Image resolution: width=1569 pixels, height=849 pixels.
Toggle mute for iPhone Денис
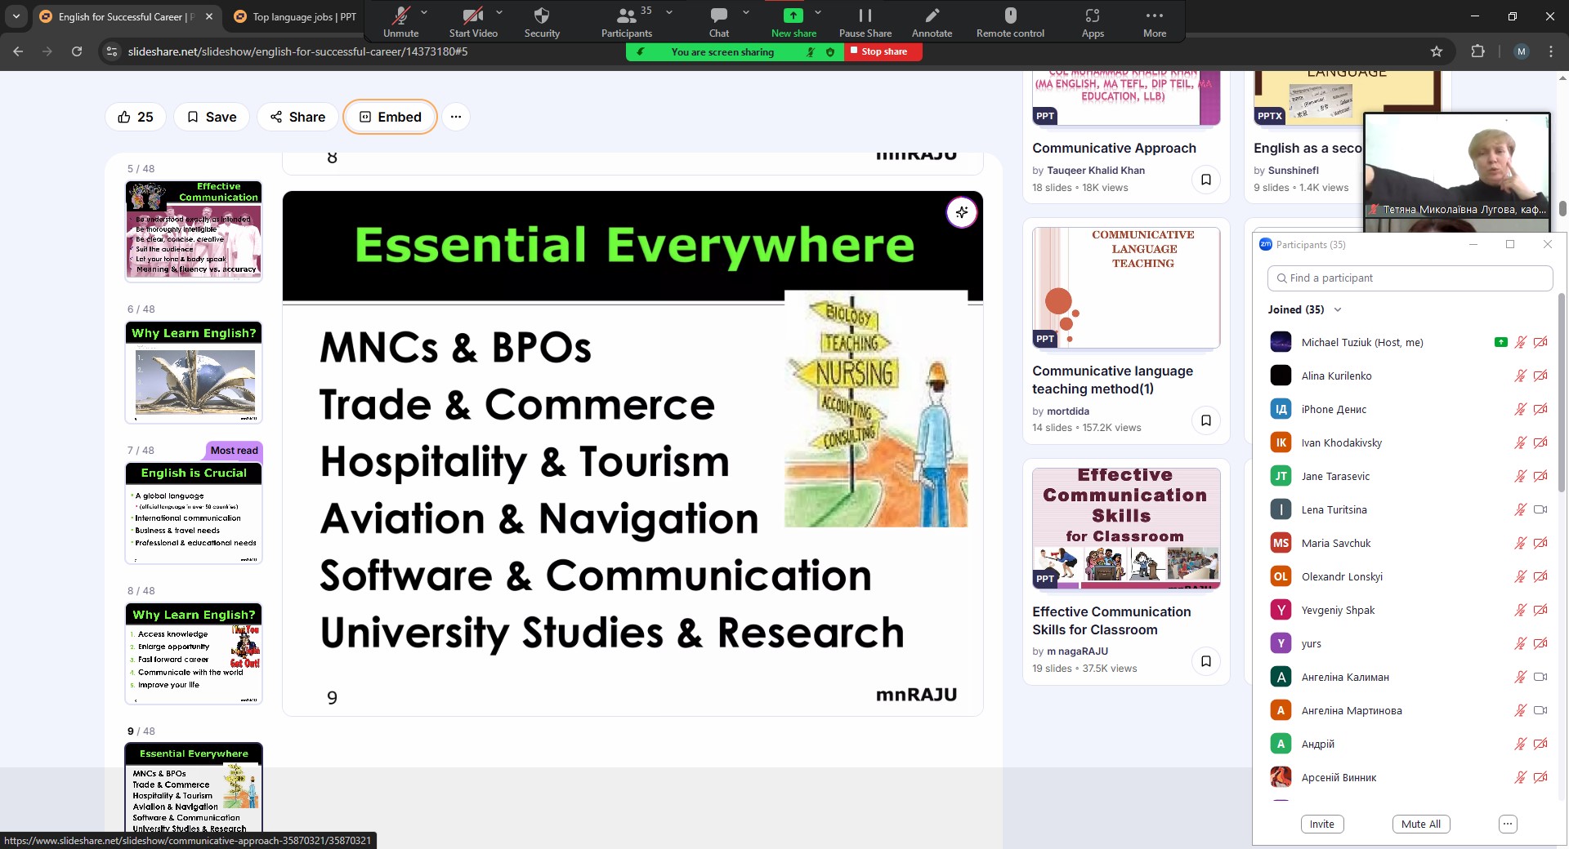pyautogui.click(x=1520, y=409)
